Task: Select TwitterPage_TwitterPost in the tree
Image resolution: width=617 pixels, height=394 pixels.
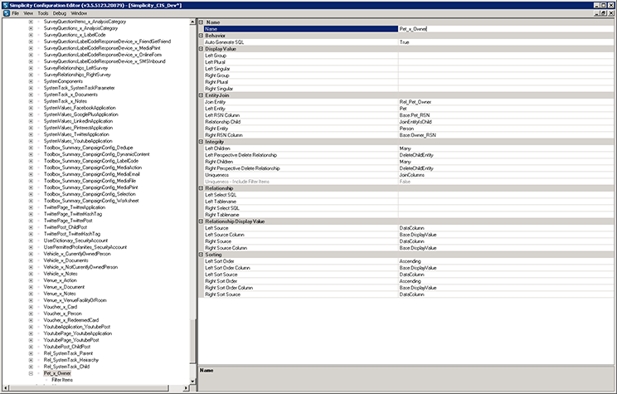Action: coord(68,221)
